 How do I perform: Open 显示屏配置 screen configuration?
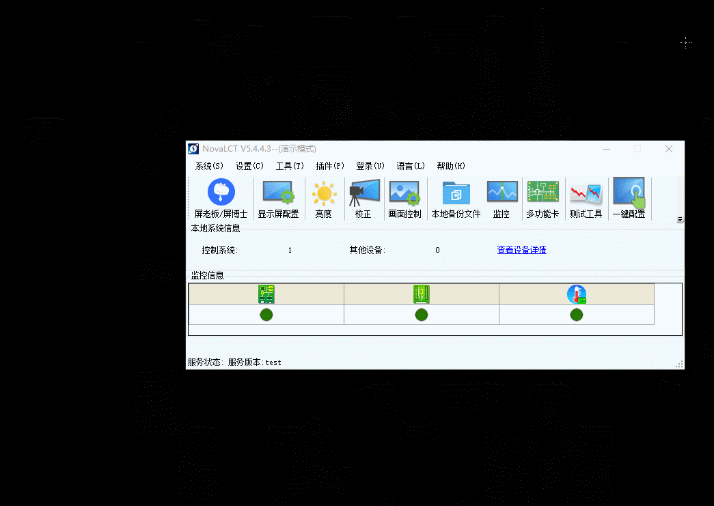(278, 199)
